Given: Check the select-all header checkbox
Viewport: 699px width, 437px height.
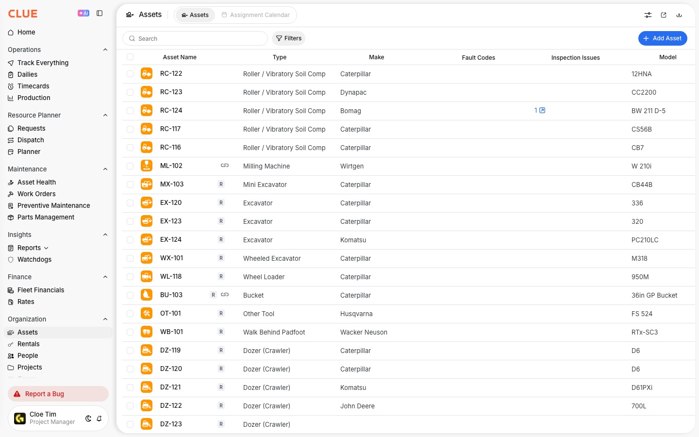Looking at the screenshot, I should click(x=130, y=57).
